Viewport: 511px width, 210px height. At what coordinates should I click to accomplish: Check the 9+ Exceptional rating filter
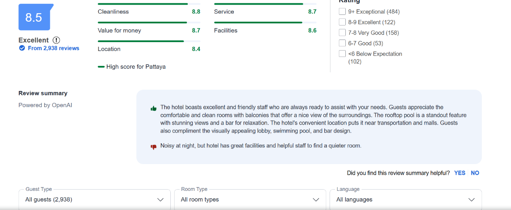pos(342,12)
